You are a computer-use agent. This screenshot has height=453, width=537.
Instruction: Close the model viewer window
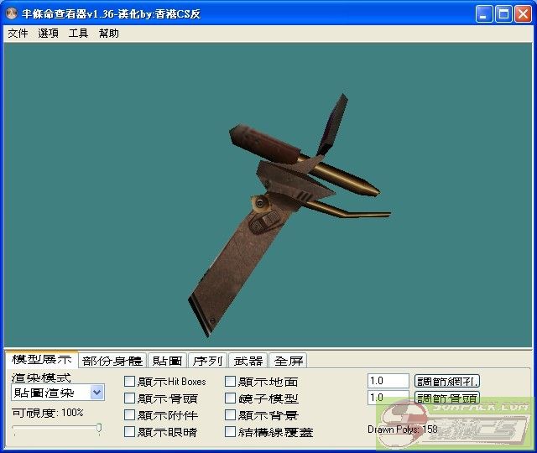point(523,14)
